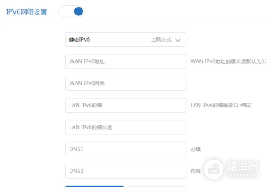Image resolution: width=266 pixels, height=187 pixels.
Task: Open the 静态IPv6 connection type dropdown
Action: (125, 39)
